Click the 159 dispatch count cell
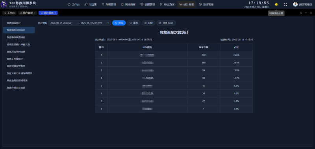This screenshot has width=315, height=149. coord(204,63)
